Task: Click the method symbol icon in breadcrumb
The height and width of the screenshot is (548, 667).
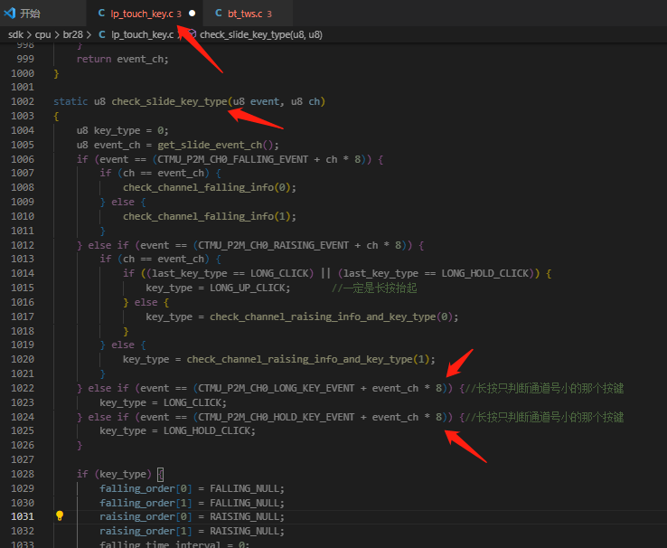Action: pos(192,33)
